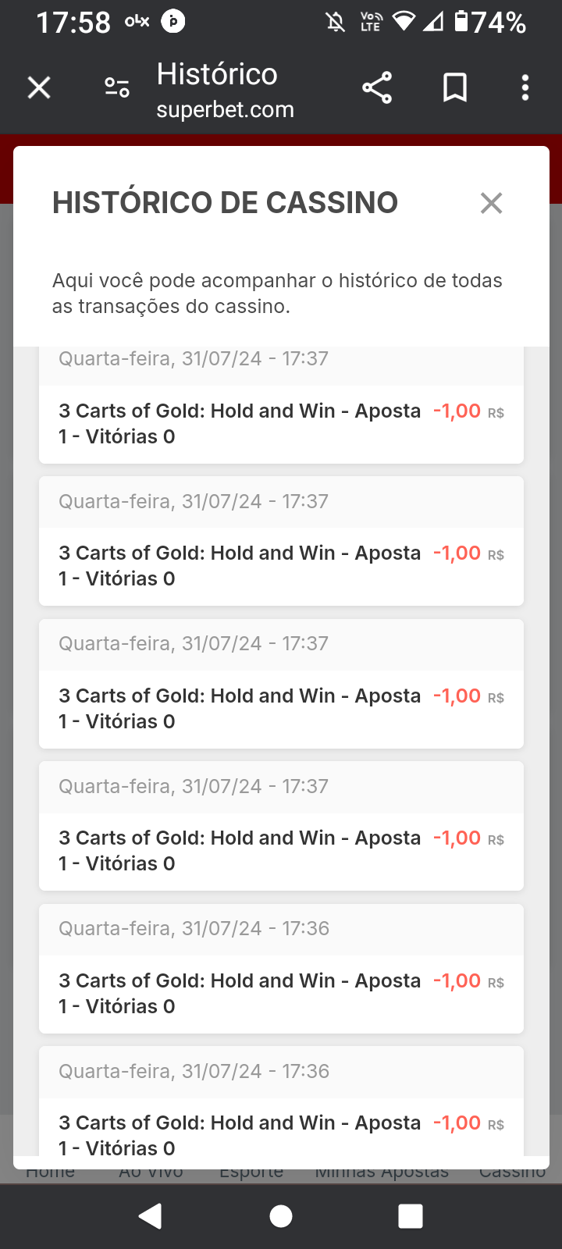Bookmark this page
The height and width of the screenshot is (1249, 562).
(x=455, y=87)
